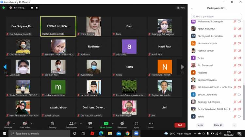Click the green Share Screen icon
245x137 pixels.
[x=106, y=124]
